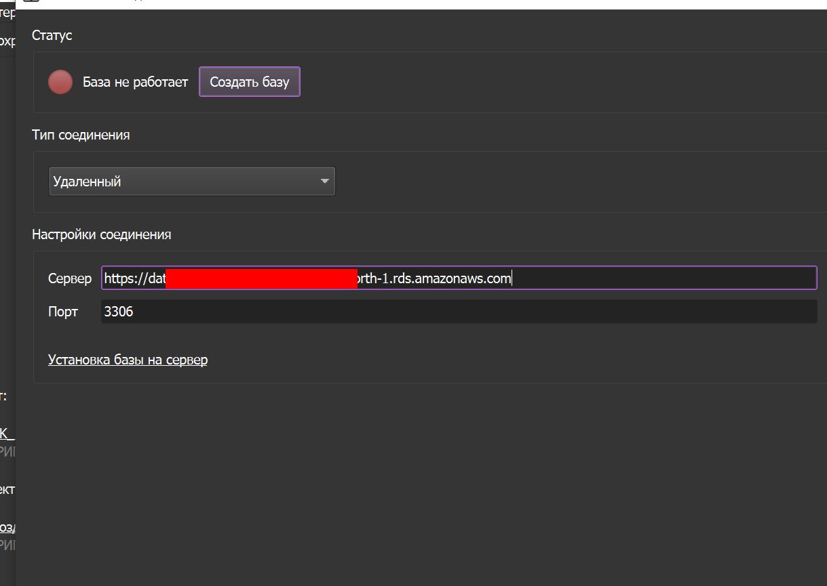Click the red database status indicator
Image resolution: width=827 pixels, height=586 pixels.
tap(60, 82)
